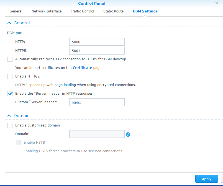Click the info icon next to Domain field

(x=128, y=135)
